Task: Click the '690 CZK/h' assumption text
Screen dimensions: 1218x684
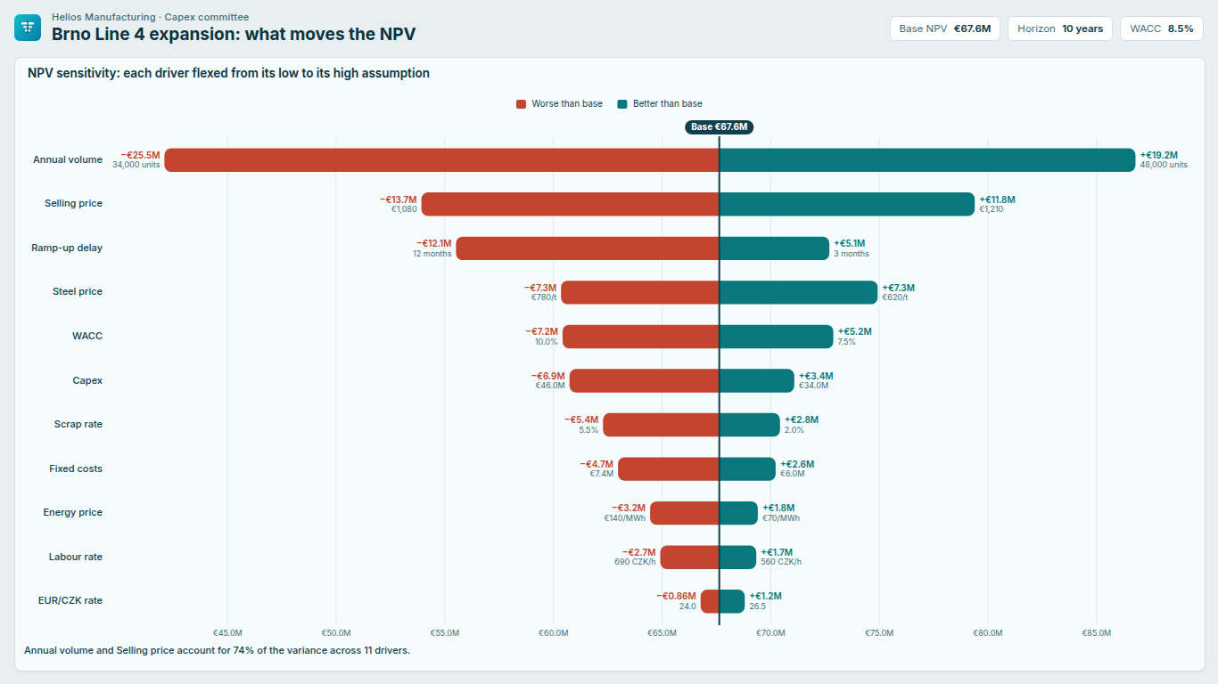Action: (635, 562)
